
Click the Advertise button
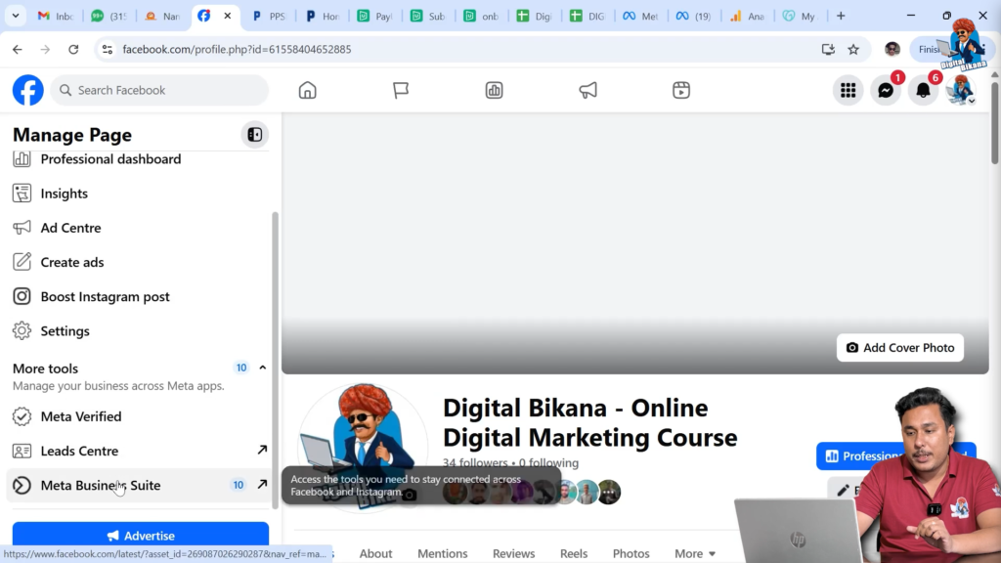click(x=140, y=536)
